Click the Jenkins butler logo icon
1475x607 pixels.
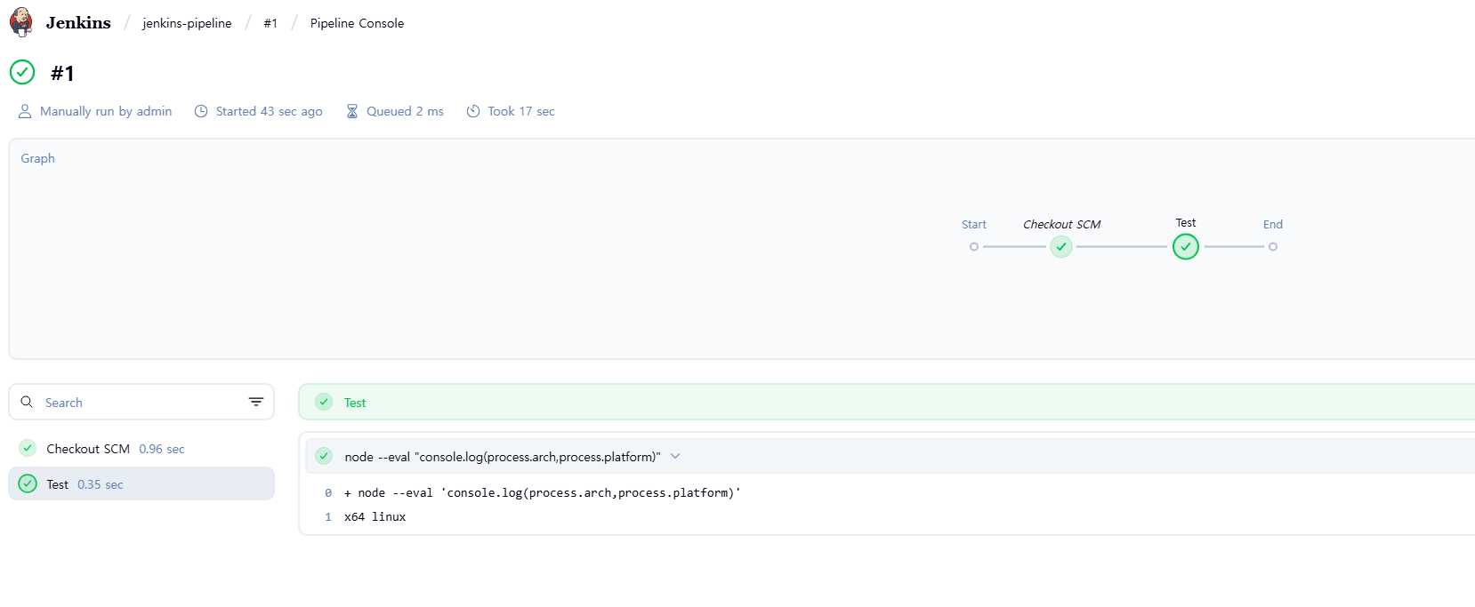[21, 22]
